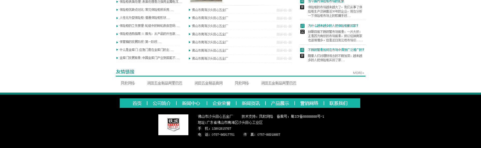This screenshot has height=148, width=481.
Task: Open MORE+ in the 友情链接 section
Action: [x=358, y=73]
